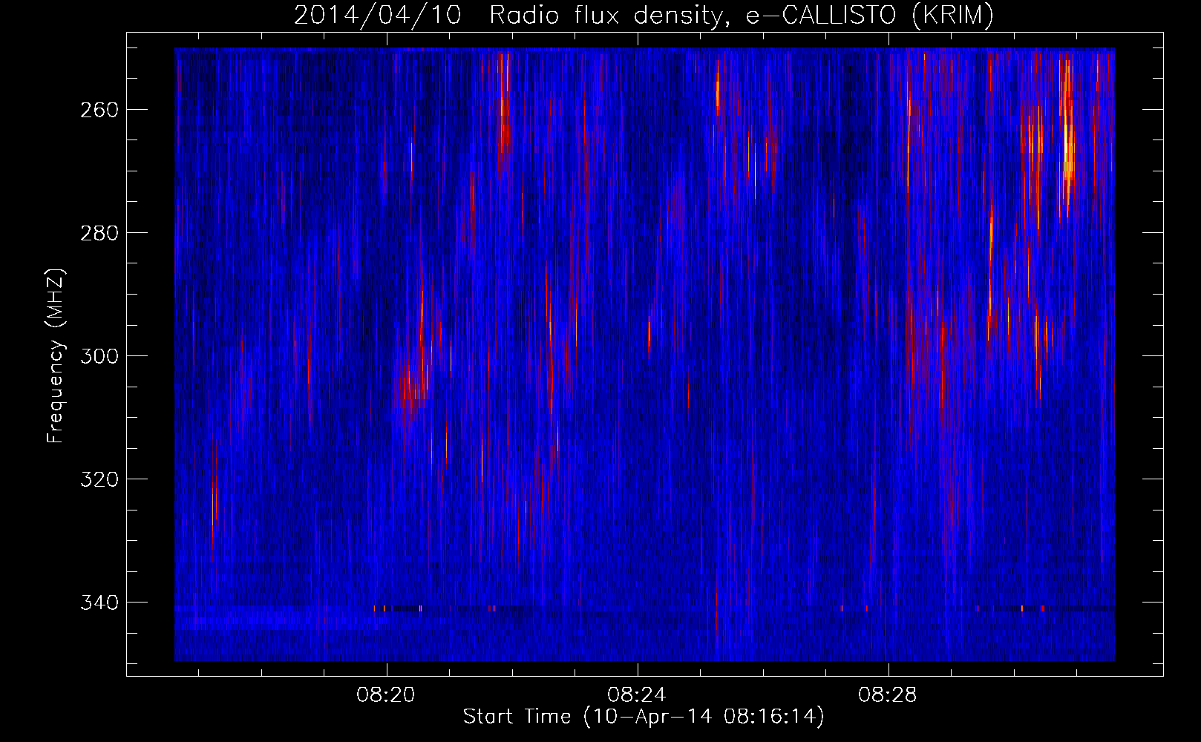Click the plot title mentioning e-CALLISTO (KRIM)

(x=644, y=16)
